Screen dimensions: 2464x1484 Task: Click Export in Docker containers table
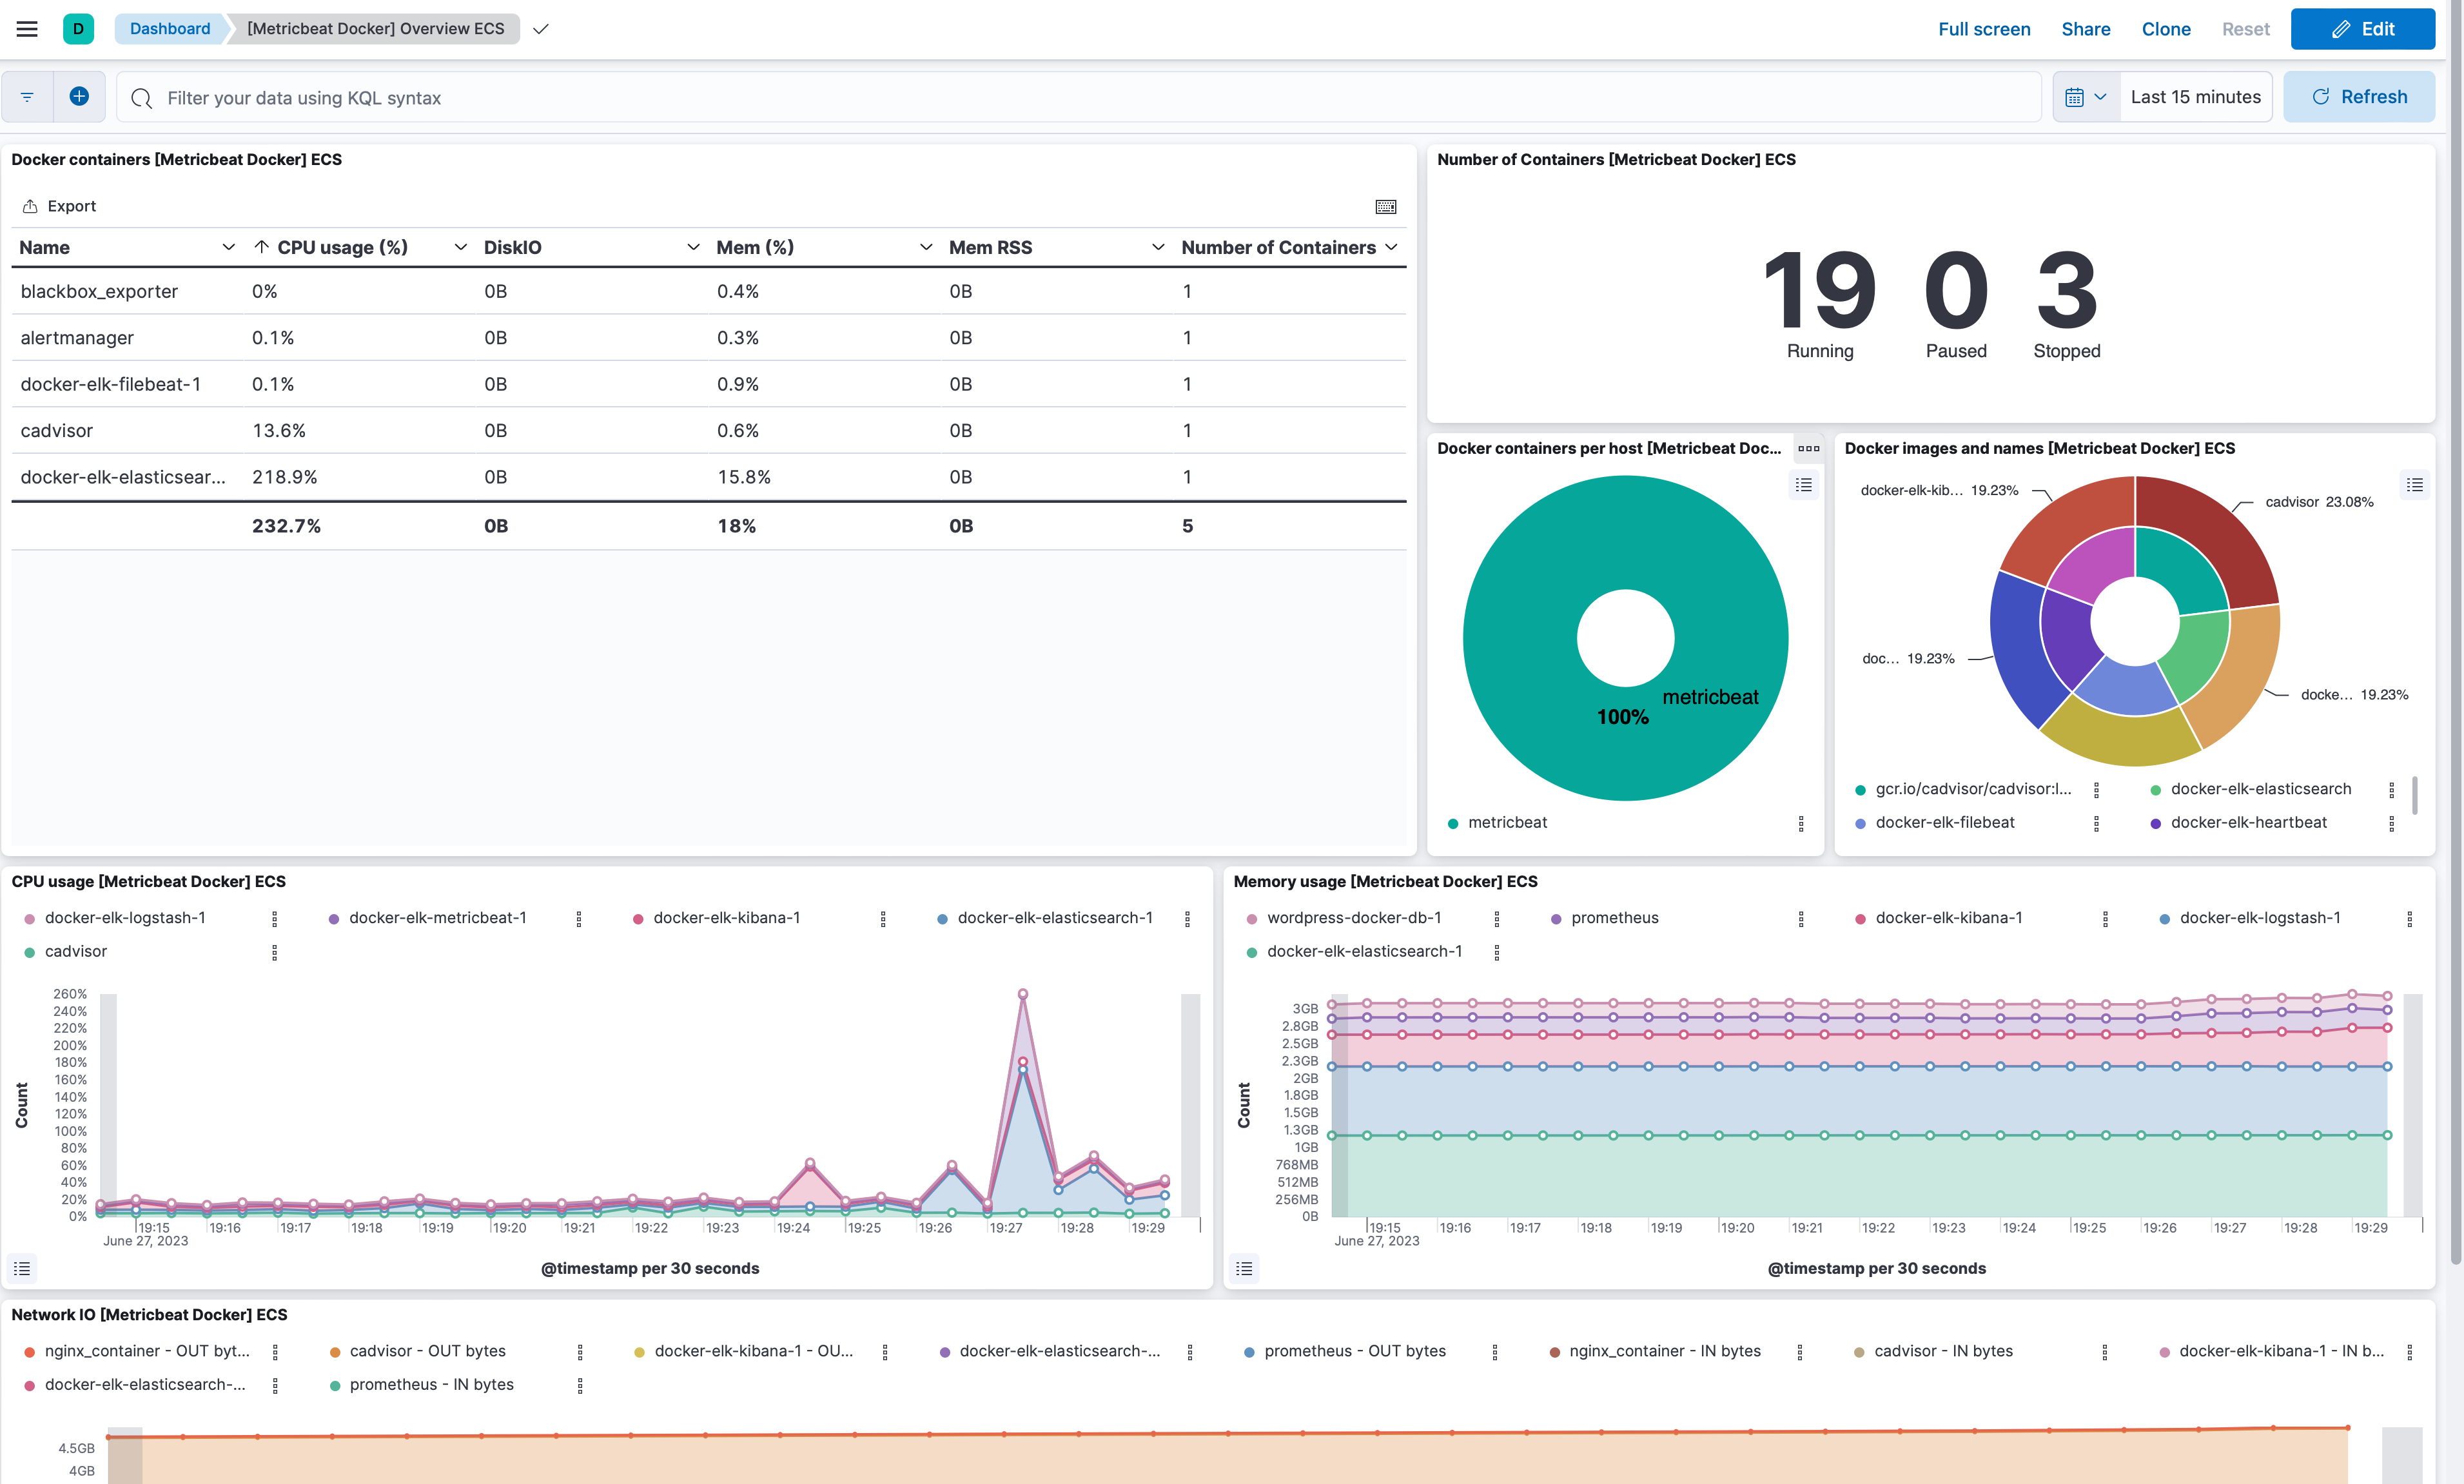[x=60, y=206]
